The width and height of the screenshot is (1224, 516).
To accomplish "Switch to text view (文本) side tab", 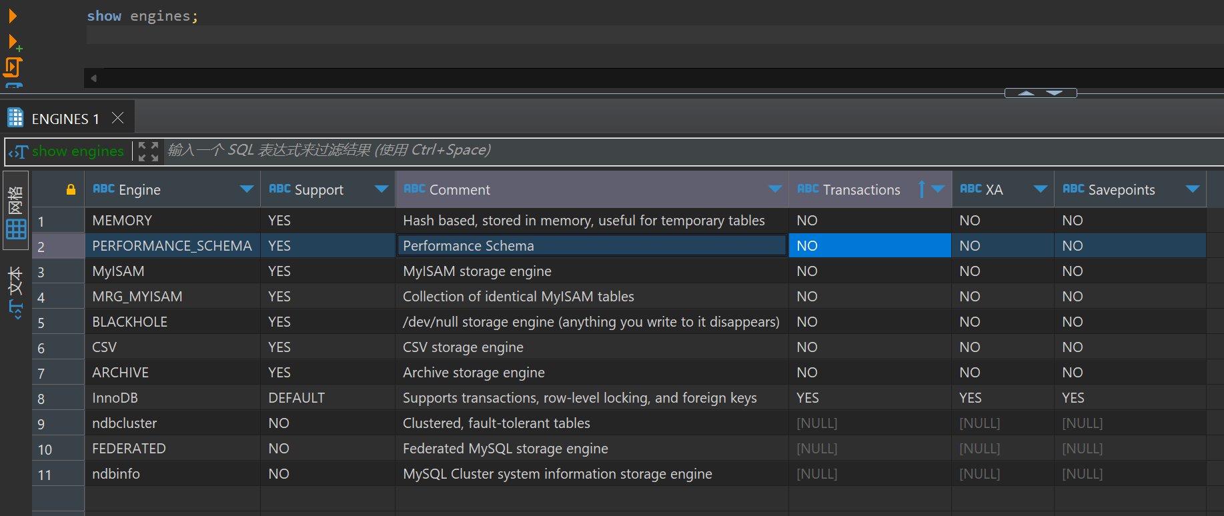I will pos(16,292).
